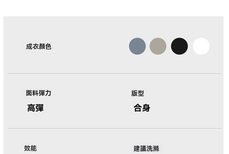Pick the third garment color, the darkest
Viewport: 229px width, 154px height.
(179, 46)
